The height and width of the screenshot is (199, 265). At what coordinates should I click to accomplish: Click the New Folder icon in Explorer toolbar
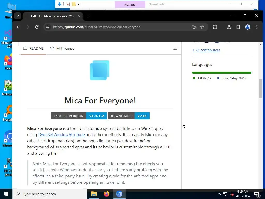click(x=74, y=4)
